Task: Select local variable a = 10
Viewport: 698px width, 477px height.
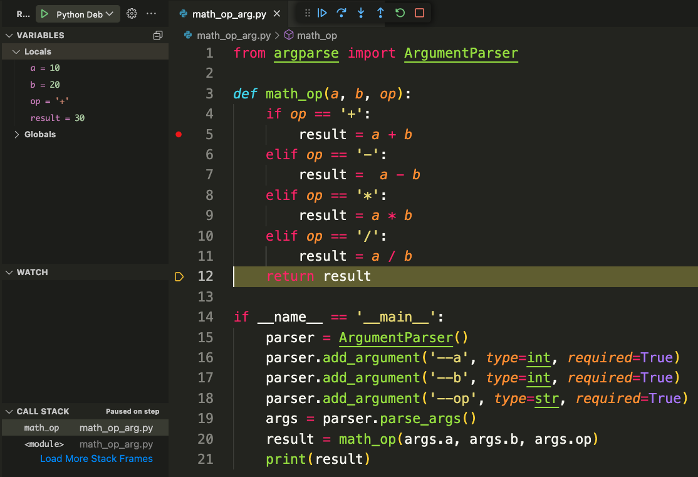Action: click(45, 68)
